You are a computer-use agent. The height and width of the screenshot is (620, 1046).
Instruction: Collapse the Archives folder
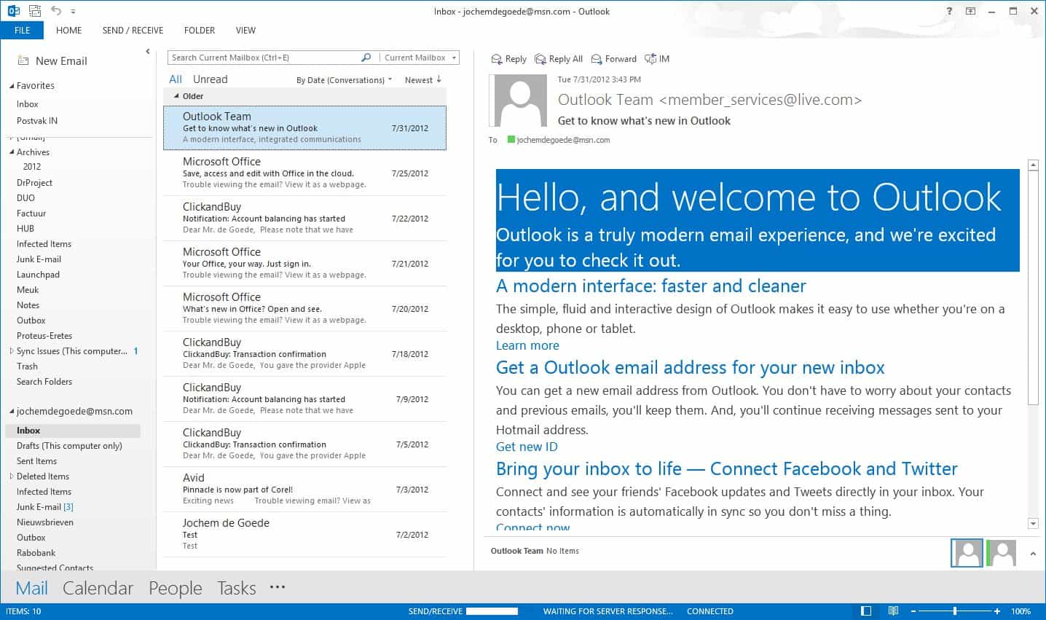pyautogui.click(x=12, y=152)
